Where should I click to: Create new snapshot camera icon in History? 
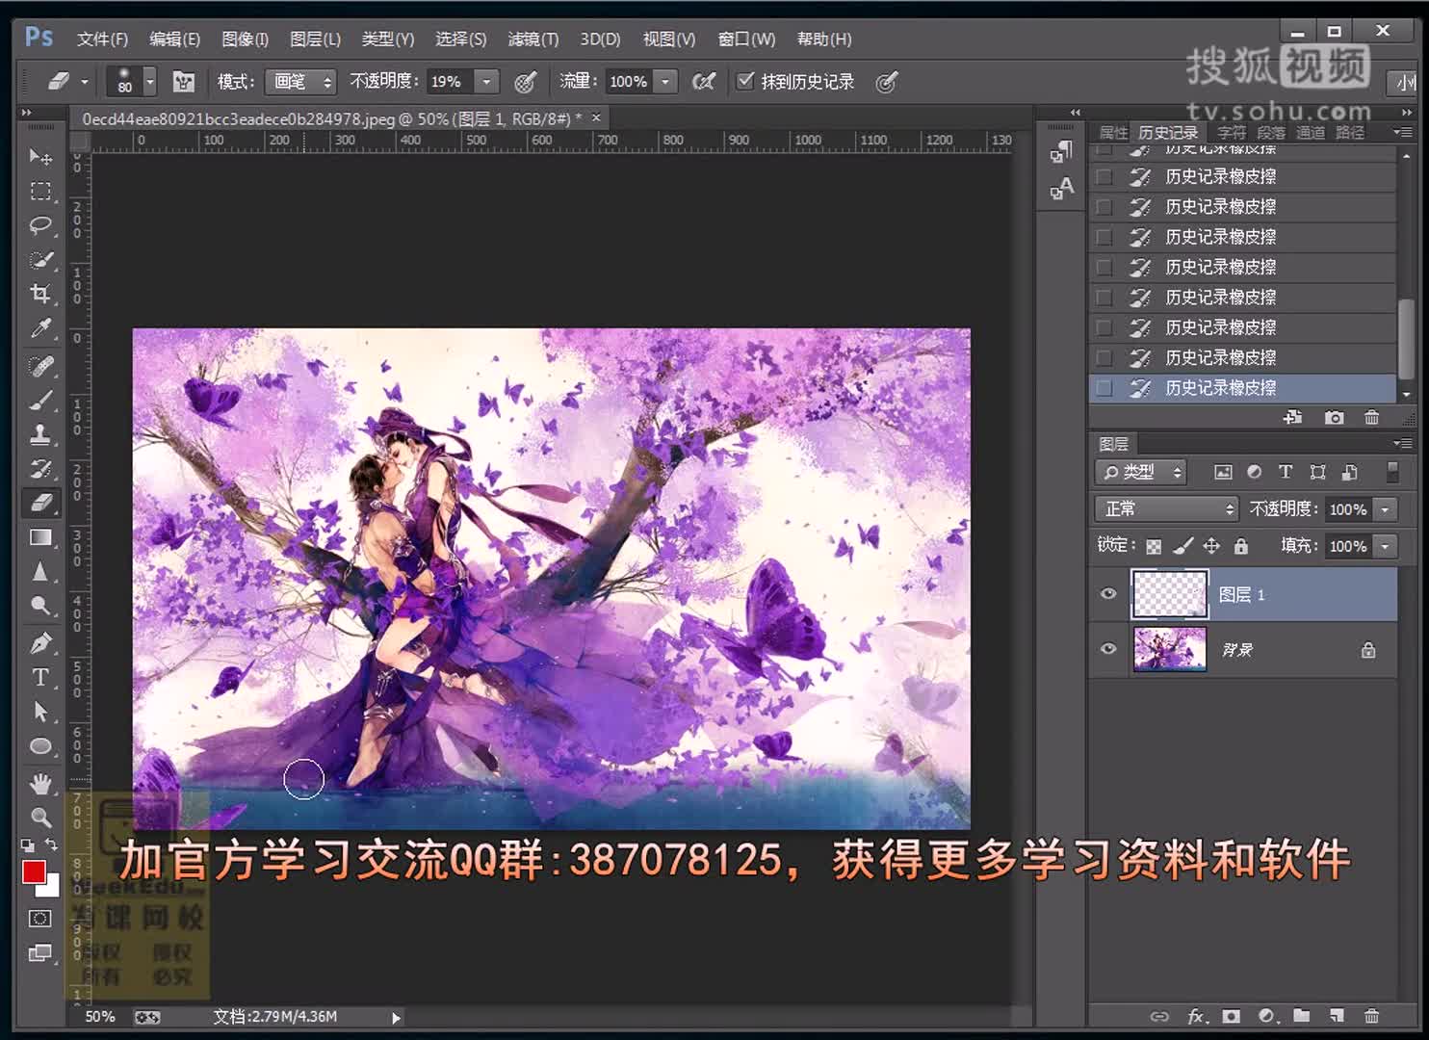[1334, 418]
